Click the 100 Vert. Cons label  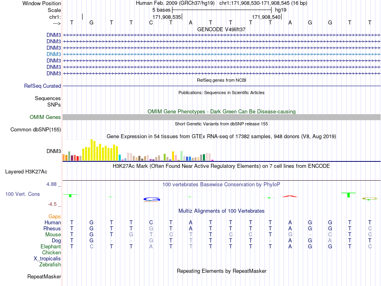[22, 194]
